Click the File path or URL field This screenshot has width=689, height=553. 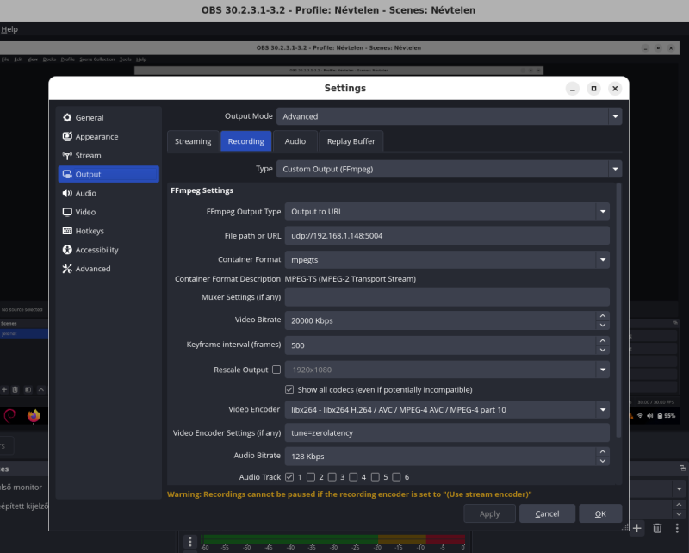click(447, 236)
